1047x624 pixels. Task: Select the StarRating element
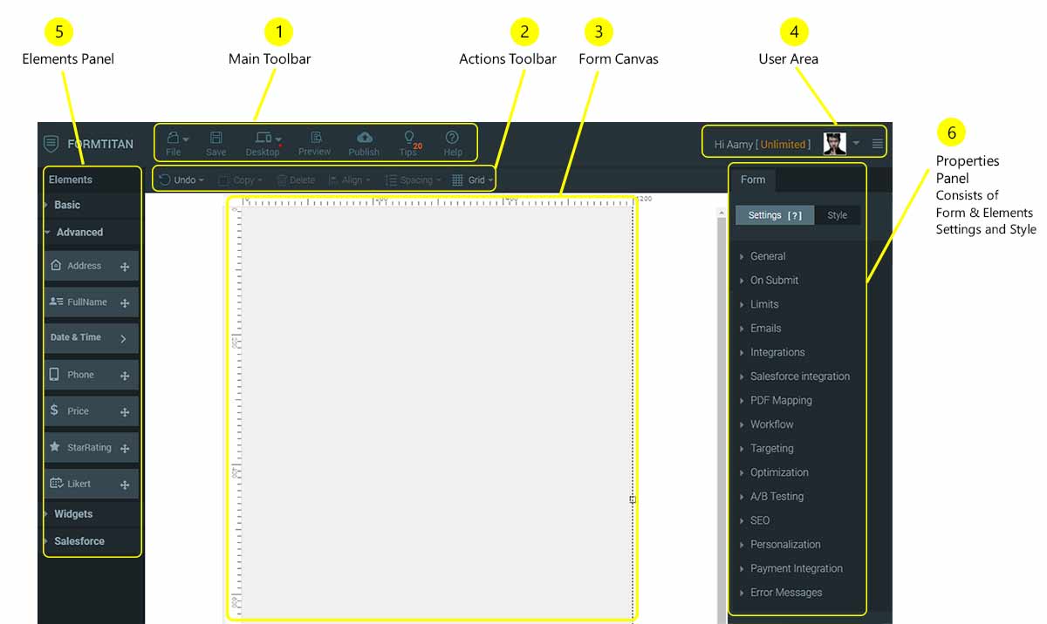[91, 447]
